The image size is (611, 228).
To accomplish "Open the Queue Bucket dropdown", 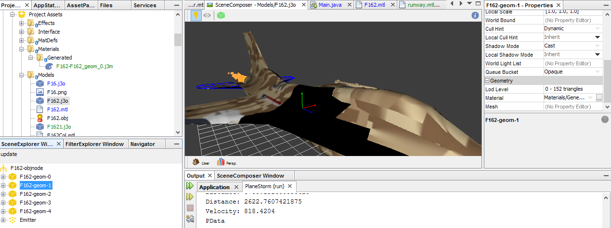I will 598,72.
